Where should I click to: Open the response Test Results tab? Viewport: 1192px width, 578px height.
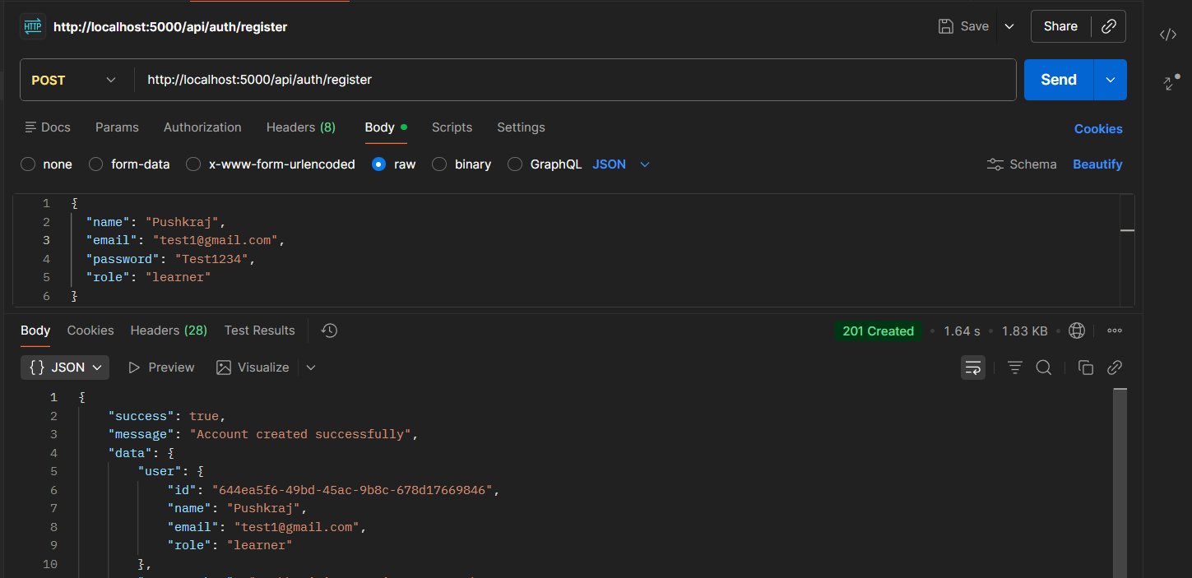pyautogui.click(x=259, y=331)
